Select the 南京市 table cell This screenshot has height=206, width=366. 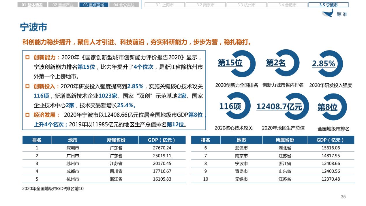click(241, 156)
